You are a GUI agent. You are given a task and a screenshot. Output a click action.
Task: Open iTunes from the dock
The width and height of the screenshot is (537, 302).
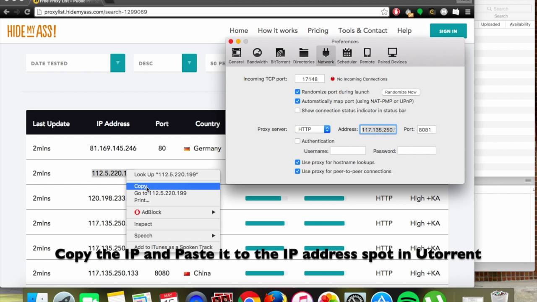click(x=302, y=297)
